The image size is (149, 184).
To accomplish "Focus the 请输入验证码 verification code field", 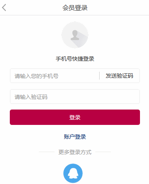I will [x=75, y=97].
